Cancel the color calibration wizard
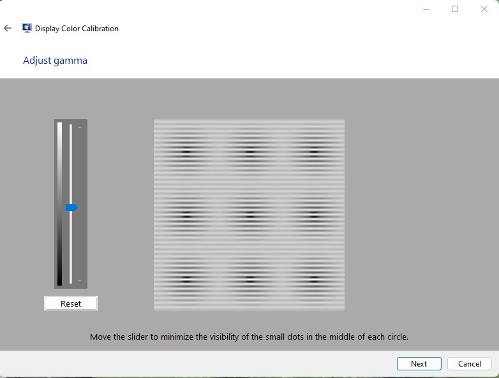Image resolution: width=499 pixels, height=378 pixels. [x=470, y=364]
